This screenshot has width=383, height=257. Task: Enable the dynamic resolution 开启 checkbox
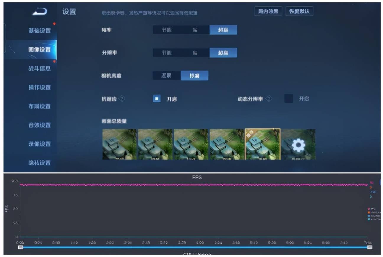coord(288,98)
